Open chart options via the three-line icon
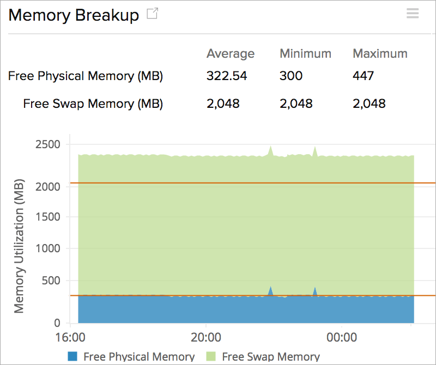Viewport: 436px width, 365px height. (x=413, y=14)
